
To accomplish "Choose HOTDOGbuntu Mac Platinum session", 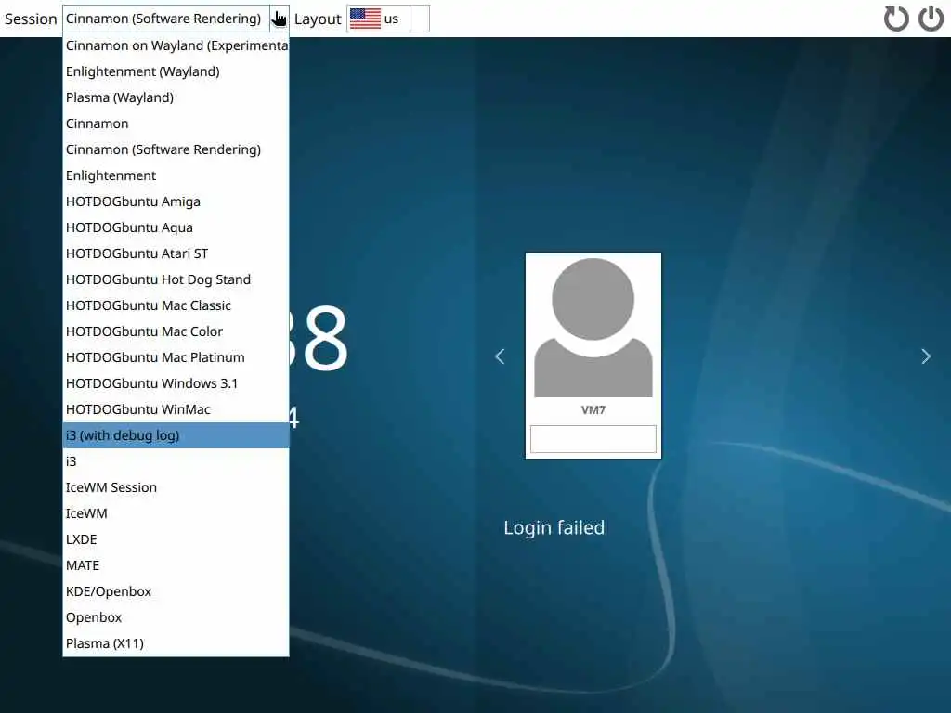I will (x=176, y=358).
